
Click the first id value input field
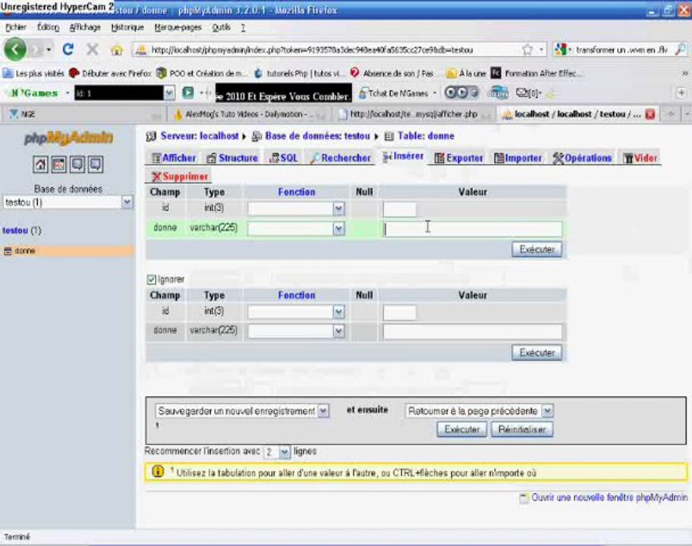(x=399, y=209)
